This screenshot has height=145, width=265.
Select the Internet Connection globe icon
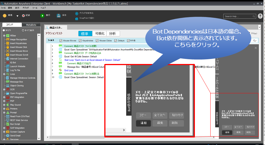8,59
